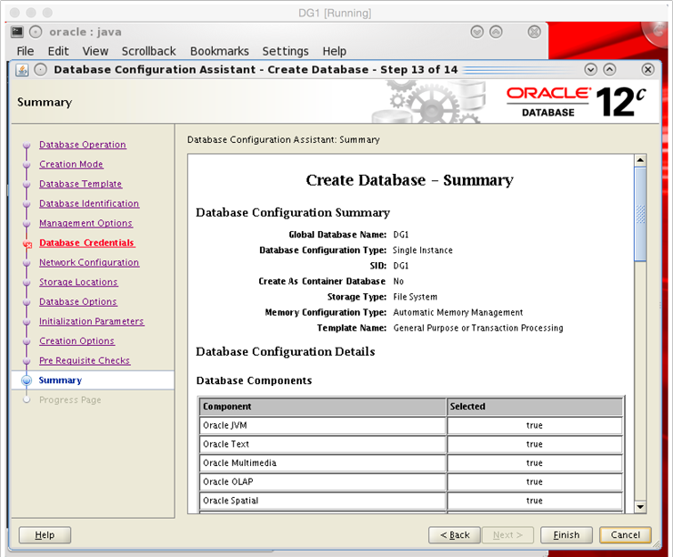Click the Summary step bullet icon

[26, 380]
